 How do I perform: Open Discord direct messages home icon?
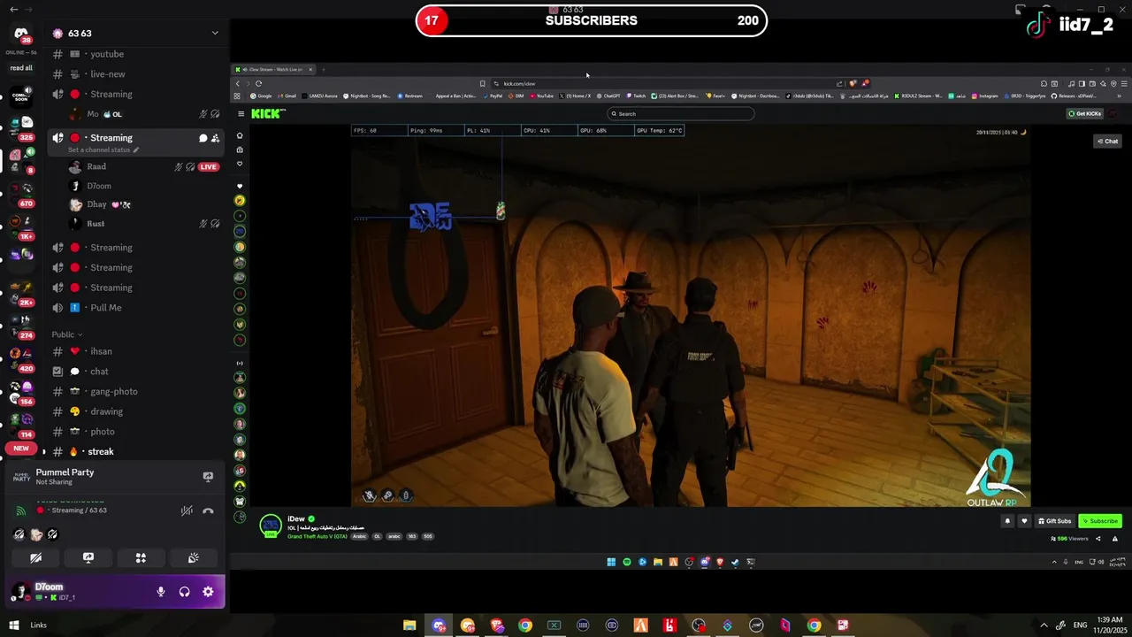tap(21, 34)
